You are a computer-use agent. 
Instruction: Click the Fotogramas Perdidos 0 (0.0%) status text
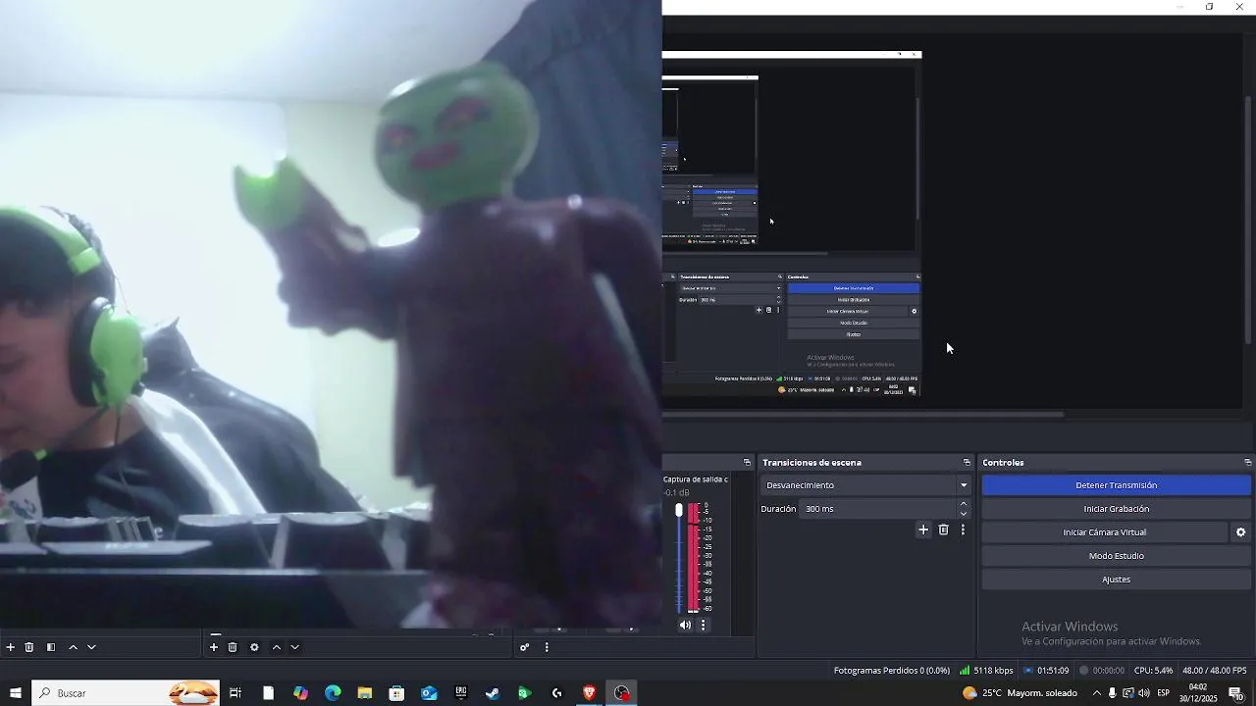[x=892, y=671]
